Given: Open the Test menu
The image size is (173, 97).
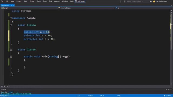Looking at the screenshot, I should pyautogui.click(x=51, y=1).
